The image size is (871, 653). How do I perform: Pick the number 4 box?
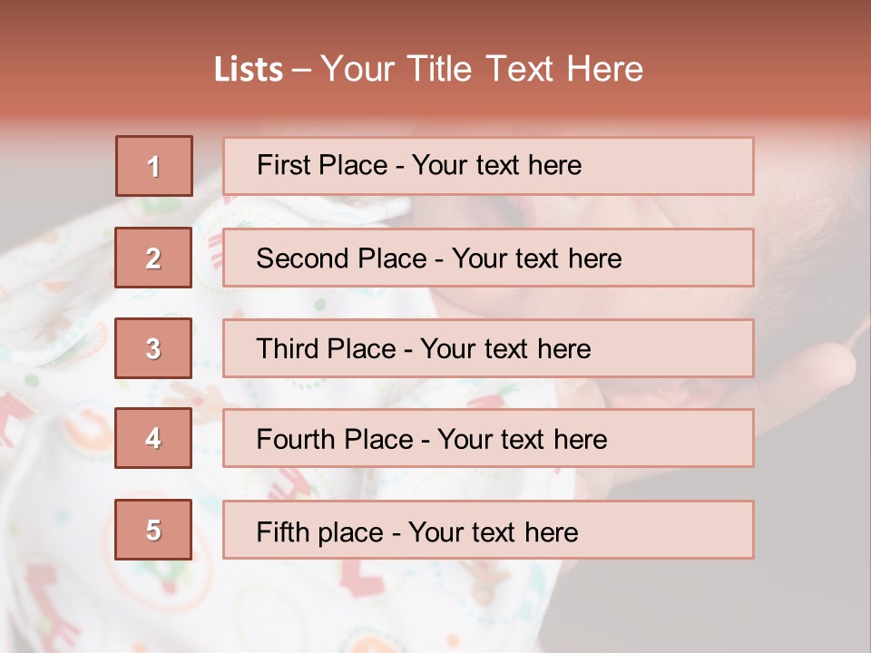(x=153, y=438)
